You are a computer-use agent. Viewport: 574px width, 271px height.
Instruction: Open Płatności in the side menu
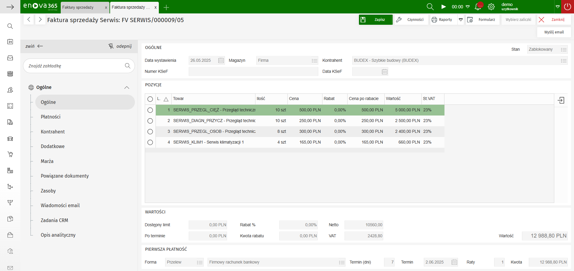click(51, 117)
